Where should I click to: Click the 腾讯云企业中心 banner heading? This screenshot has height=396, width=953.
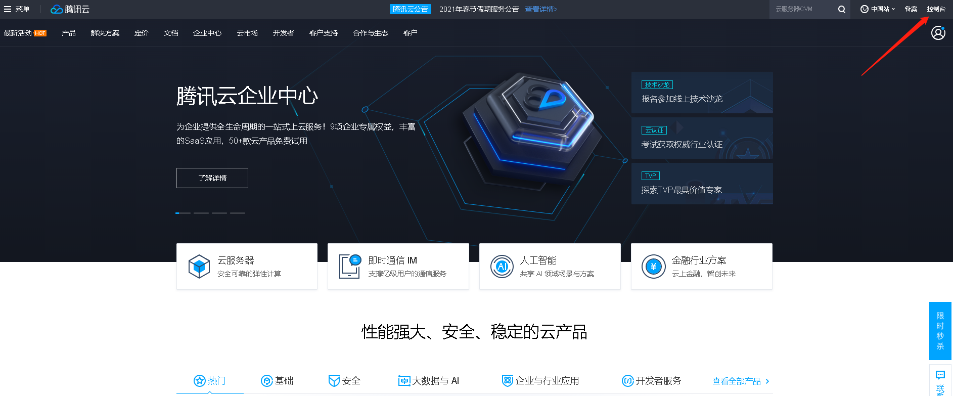247,96
